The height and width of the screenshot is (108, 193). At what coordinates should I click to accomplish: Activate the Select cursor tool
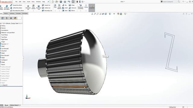pos(73,1)
